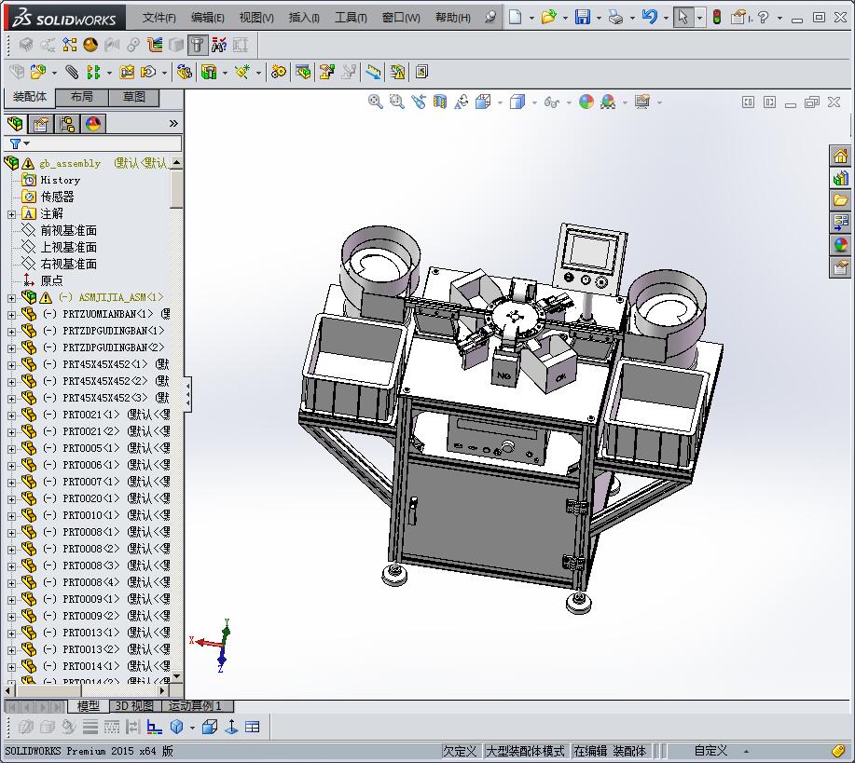Viewport: 855px width, 763px height.
Task: Click the Save disk icon
Action: pyautogui.click(x=582, y=18)
